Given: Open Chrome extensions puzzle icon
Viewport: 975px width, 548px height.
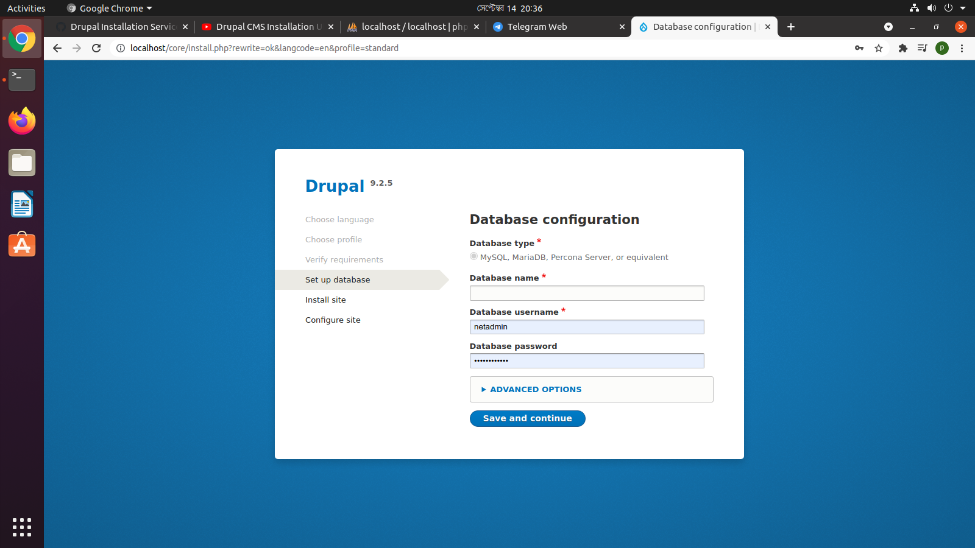Looking at the screenshot, I should pyautogui.click(x=903, y=48).
